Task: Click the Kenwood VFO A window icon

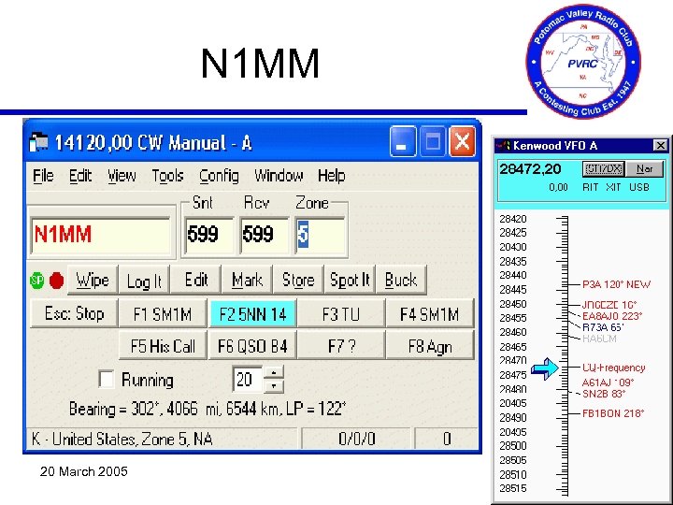Action: (x=503, y=146)
